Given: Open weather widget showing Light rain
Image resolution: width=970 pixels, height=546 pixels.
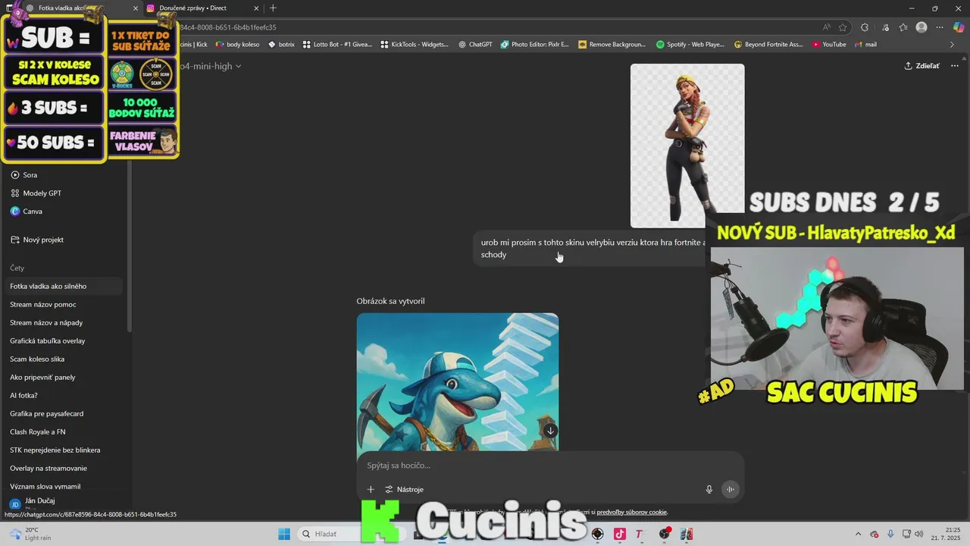Looking at the screenshot, I should point(30,534).
